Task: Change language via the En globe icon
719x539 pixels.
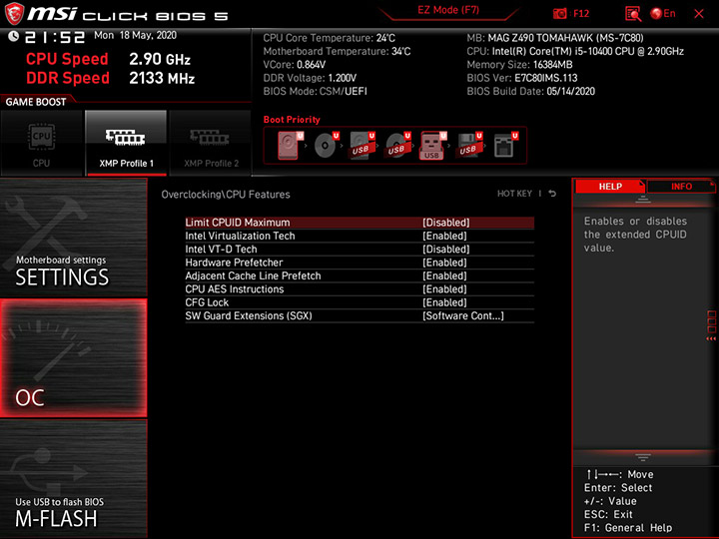Action: click(663, 14)
